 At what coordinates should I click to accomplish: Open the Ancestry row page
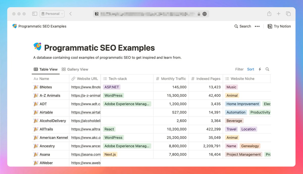pyautogui.click(x=47, y=146)
